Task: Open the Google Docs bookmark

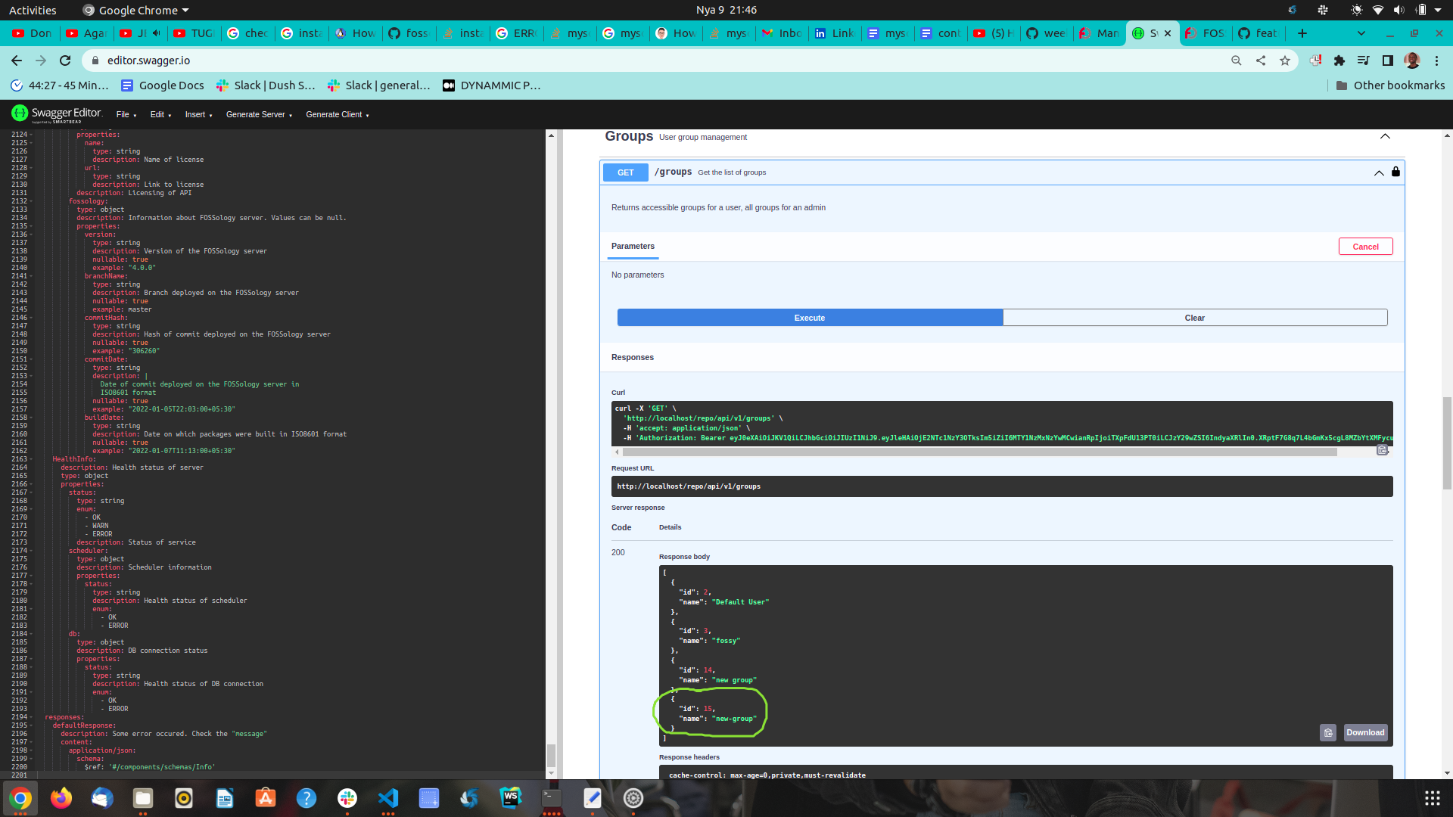Action: click(162, 85)
